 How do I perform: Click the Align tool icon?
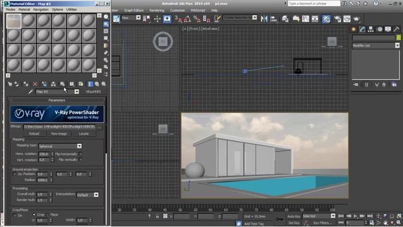pyautogui.click(x=274, y=19)
